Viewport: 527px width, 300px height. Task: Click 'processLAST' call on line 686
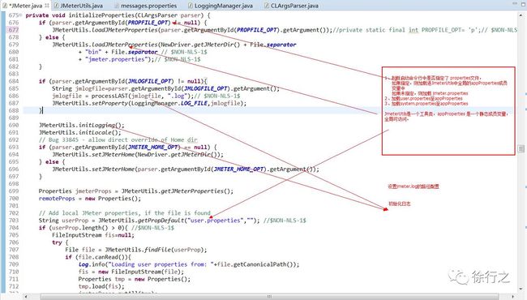[109, 96]
